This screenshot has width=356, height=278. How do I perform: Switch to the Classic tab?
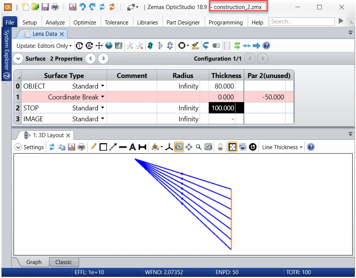(x=63, y=262)
